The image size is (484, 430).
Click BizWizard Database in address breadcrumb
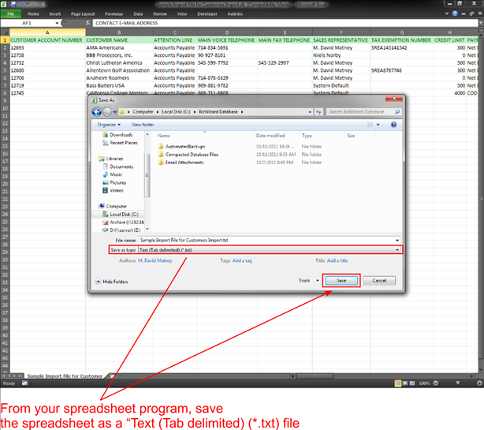click(218, 112)
